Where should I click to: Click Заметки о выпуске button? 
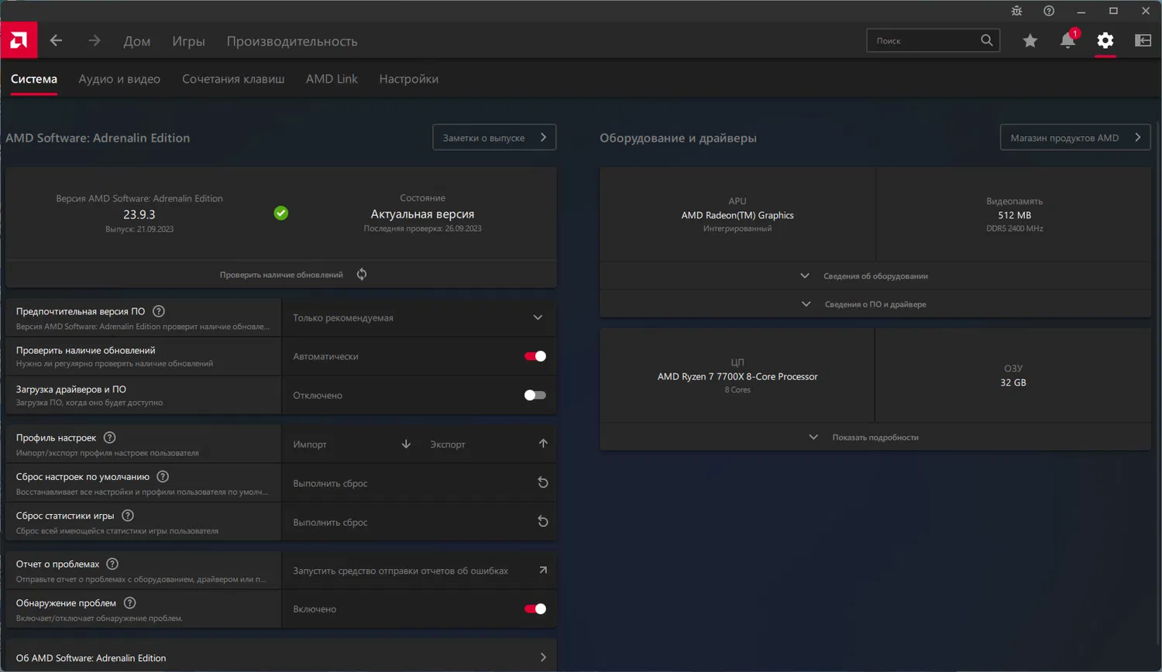click(494, 138)
